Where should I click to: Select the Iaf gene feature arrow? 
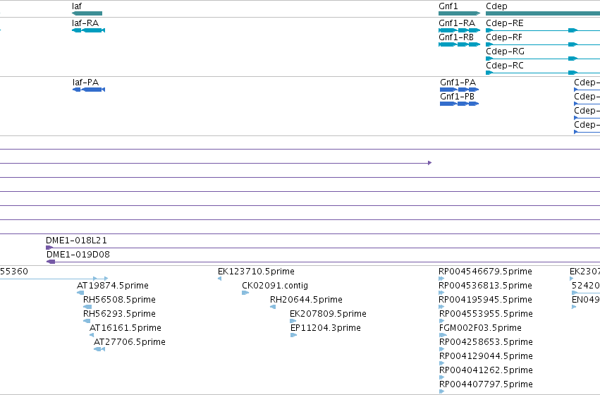point(87,13)
